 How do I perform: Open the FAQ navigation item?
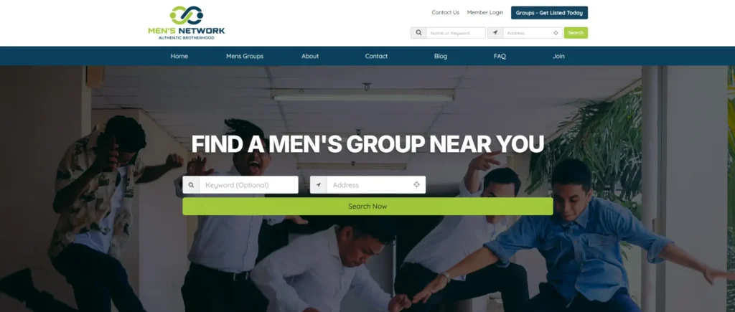500,56
